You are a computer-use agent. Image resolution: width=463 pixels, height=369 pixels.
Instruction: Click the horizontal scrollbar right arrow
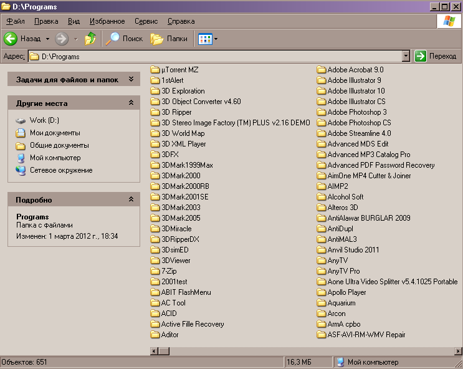coord(459,351)
